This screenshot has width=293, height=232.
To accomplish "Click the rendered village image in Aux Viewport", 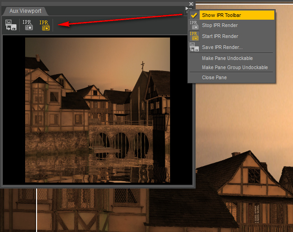I will pyautogui.click(x=97, y=110).
